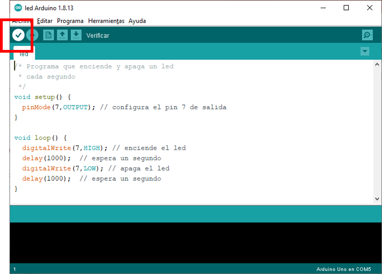Open the Ayuda menu

[x=137, y=21]
